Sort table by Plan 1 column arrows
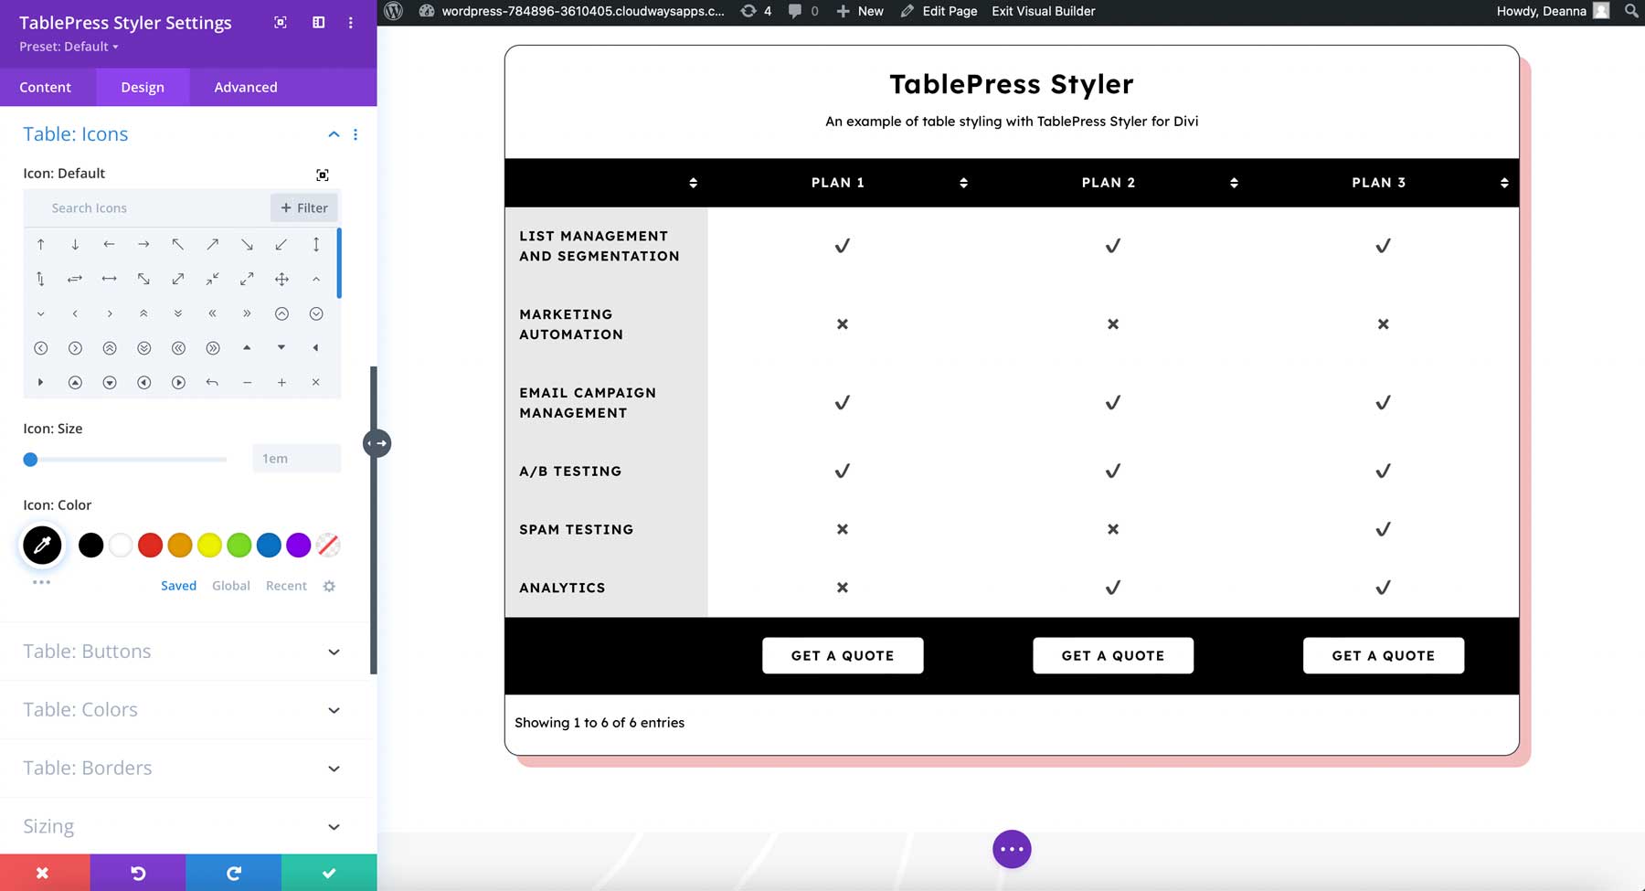This screenshot has height=891, width=1645. 963,183
